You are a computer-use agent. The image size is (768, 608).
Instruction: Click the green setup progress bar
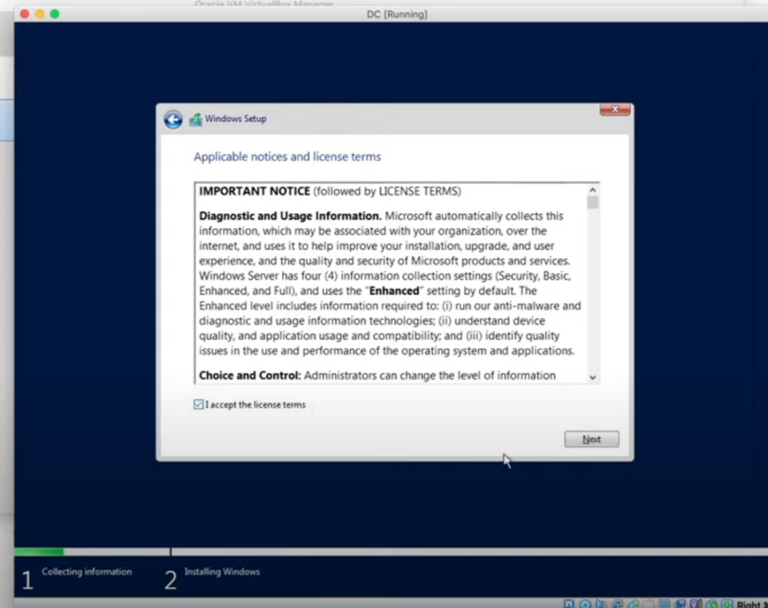click(x=39, y=552)
